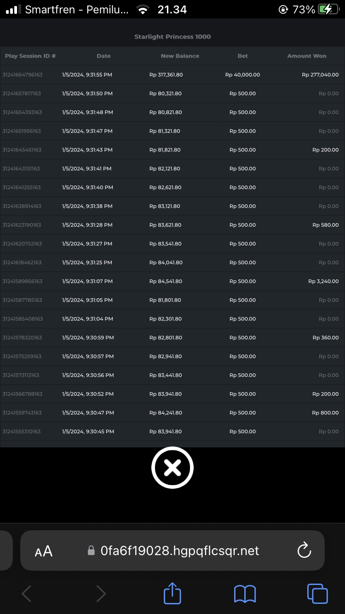The height and width of the screenshot is (614, 345).
Task: Sort by Play Session ID # column header
Action: [30, 56]
